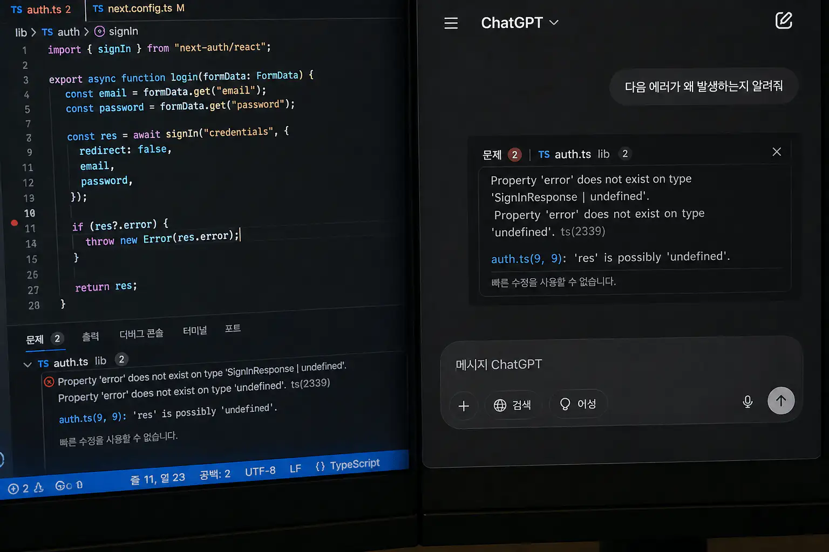Dismiss the error card in the ChatGPT message
Viewport: 829px width, 552px height.
[777, 151]
